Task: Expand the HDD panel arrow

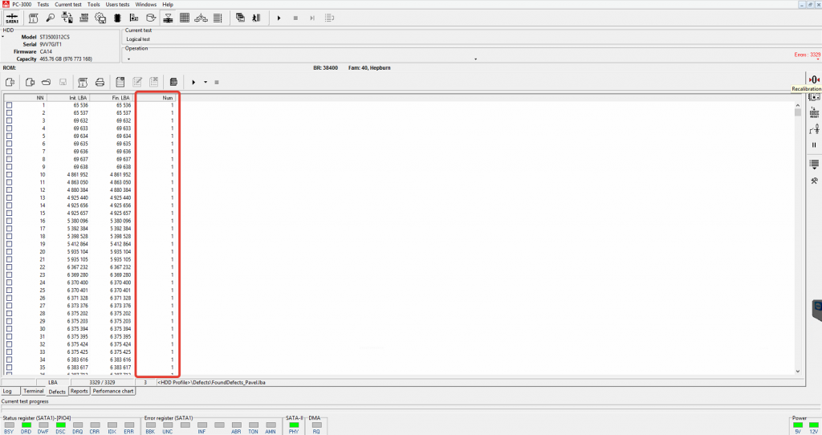Action: click(2, 37)
